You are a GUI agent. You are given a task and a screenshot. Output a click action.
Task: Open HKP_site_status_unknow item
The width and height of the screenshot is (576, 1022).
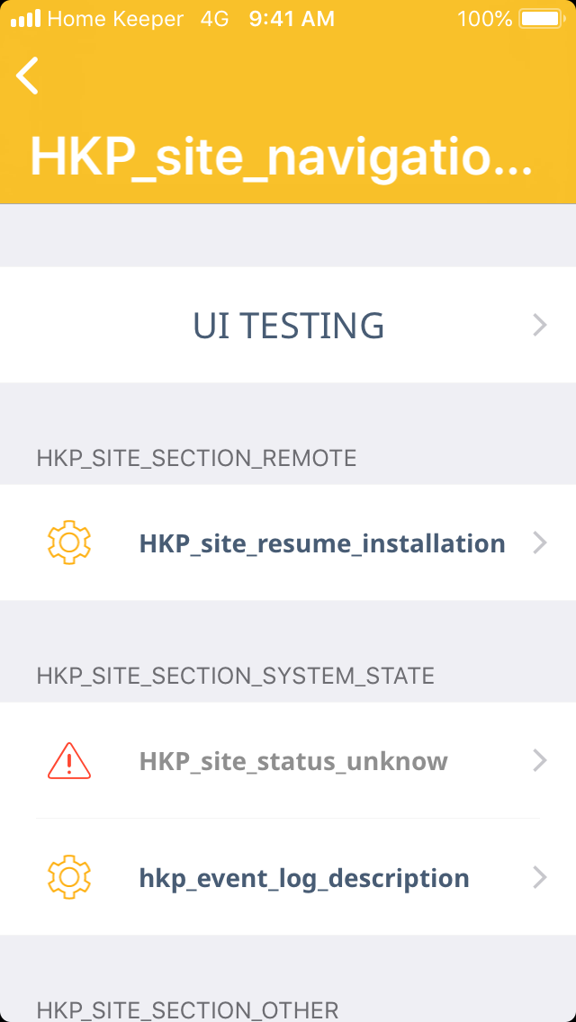293,761
